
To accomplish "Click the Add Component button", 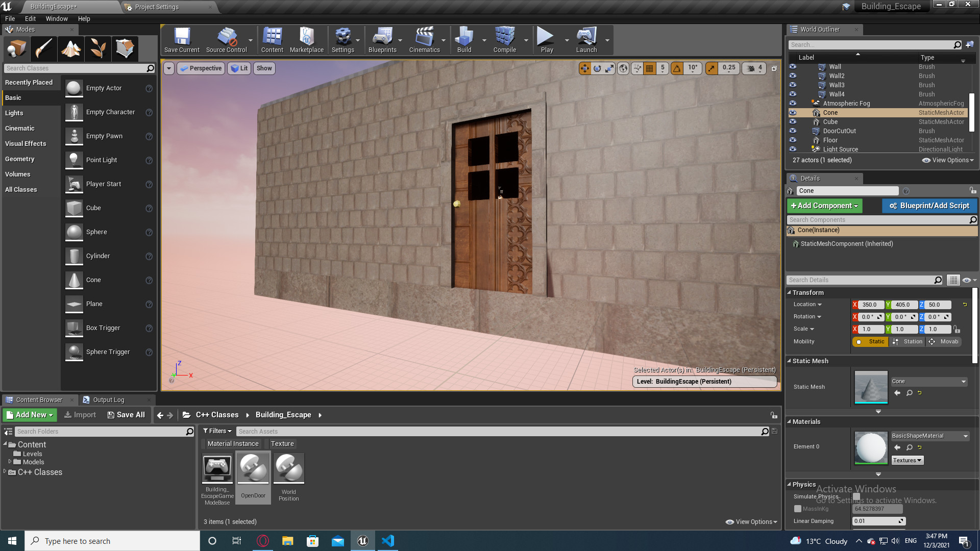I will coord(824,206).
